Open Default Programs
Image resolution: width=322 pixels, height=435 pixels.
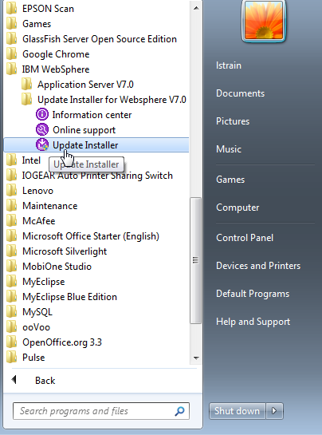(253, 294)
